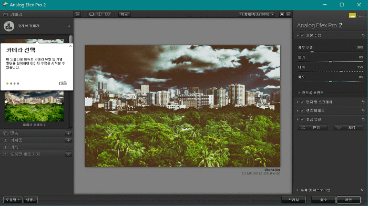Image resolution: width=368 pixels, height=206 pixels.
Task: Expand the 렌즈 비네트 section
Action: point(298,111)
